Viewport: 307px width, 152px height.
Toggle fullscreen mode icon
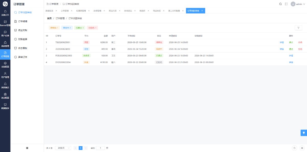[286, 4]
